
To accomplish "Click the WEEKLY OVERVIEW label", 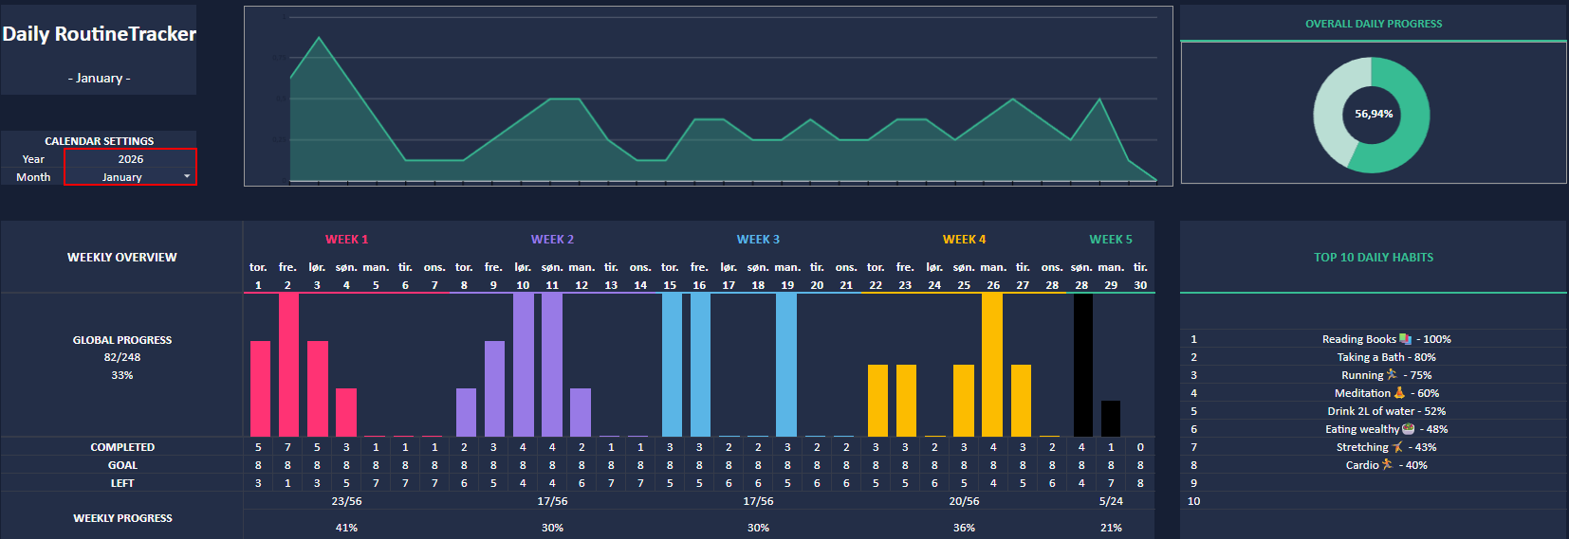I will tap(121, 257).
